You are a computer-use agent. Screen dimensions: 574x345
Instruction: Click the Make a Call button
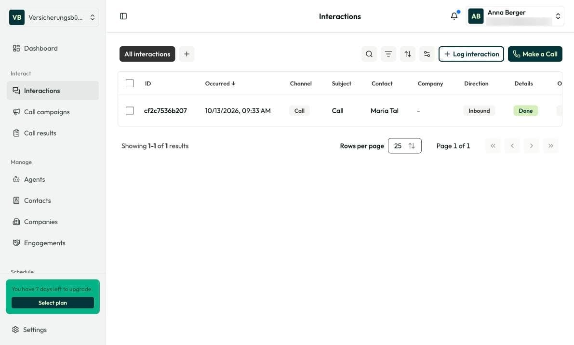point(535,54)
